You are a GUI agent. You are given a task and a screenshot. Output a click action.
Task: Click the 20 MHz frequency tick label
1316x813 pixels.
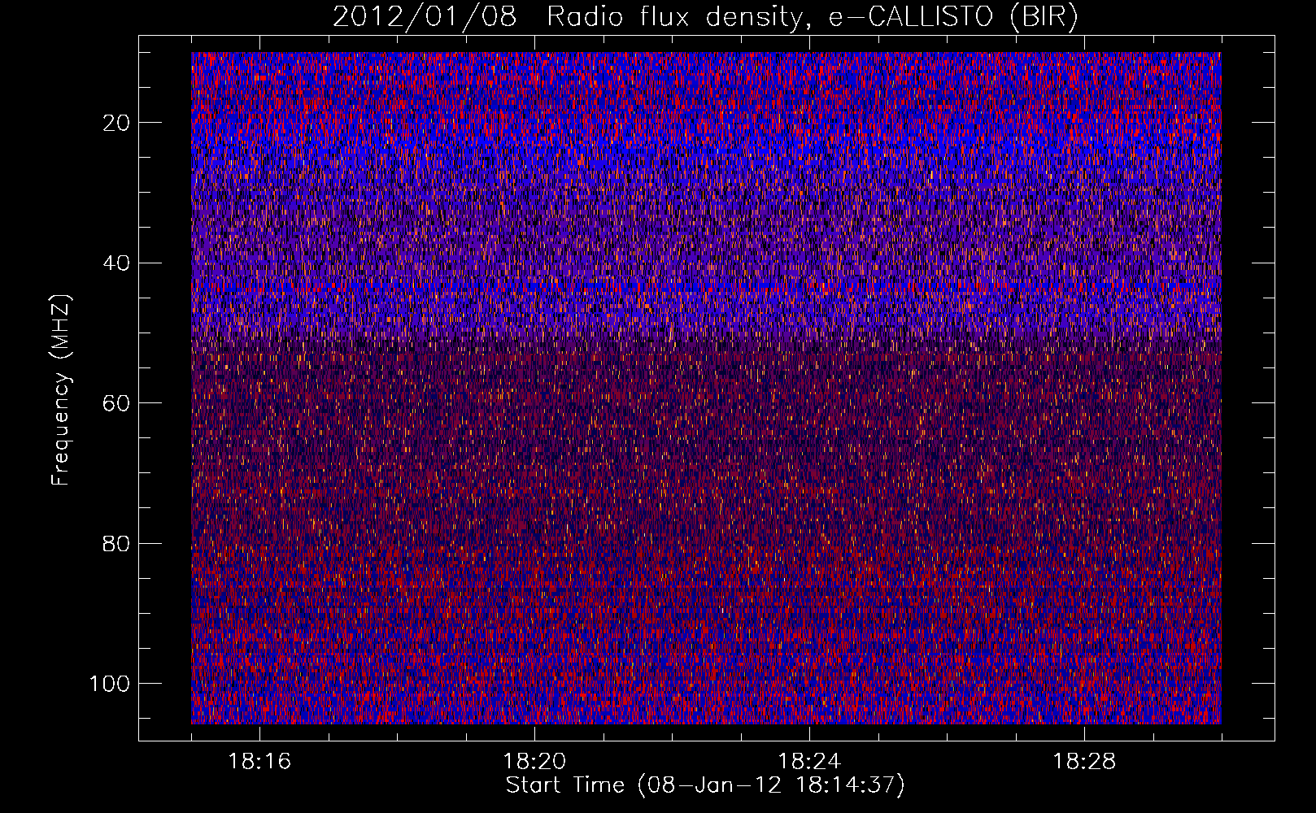(117, 123)
